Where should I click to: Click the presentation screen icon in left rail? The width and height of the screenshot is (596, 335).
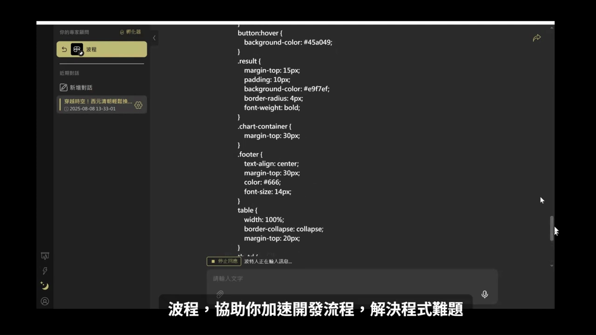[x=45, y=256]
